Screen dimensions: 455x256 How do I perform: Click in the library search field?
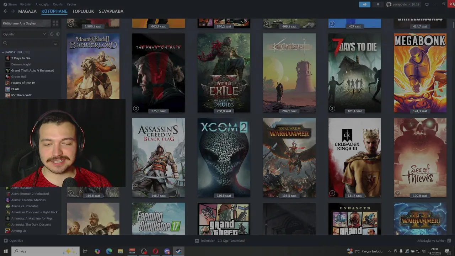point(30,43)
